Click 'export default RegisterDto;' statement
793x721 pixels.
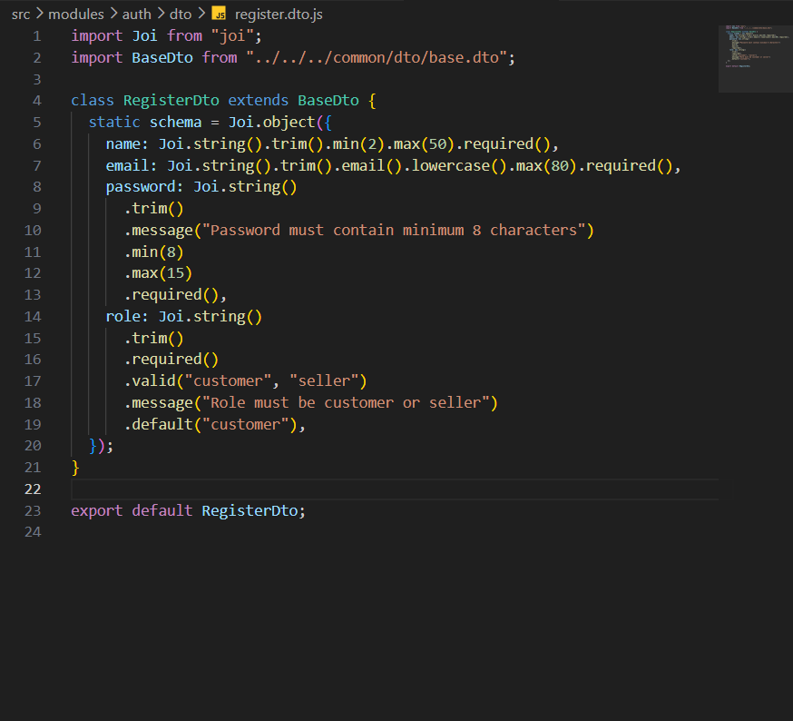(x=188, y=511)
